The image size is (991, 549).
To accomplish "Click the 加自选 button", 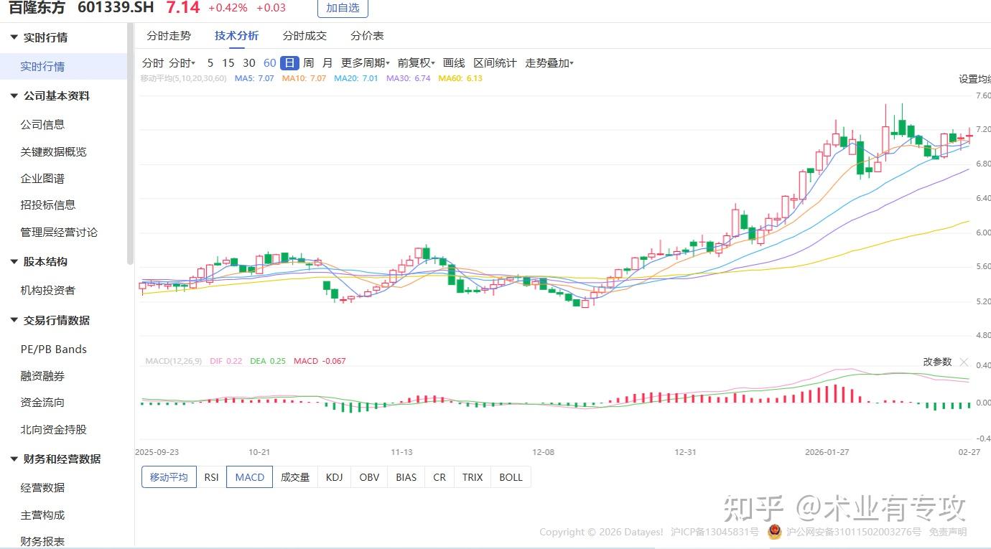I will pyautogui.click(x=343, y=8).
